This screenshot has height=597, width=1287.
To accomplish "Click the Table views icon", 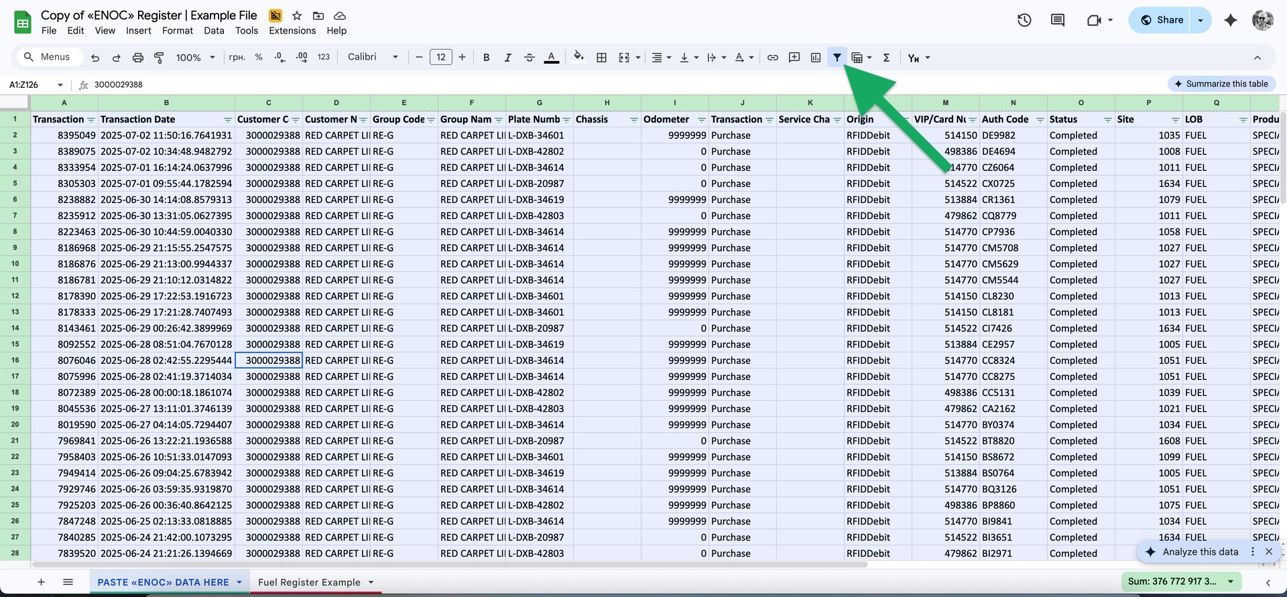I will pos(857,58).
